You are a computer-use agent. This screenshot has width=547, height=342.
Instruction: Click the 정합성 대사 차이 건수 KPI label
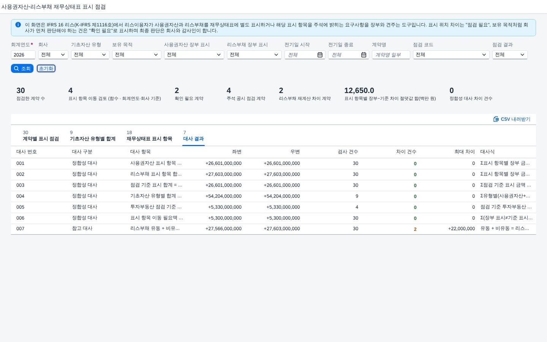point(471,98)
